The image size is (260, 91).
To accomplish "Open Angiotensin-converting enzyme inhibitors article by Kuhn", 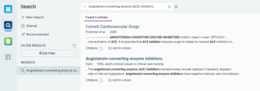I will point(124,59).
